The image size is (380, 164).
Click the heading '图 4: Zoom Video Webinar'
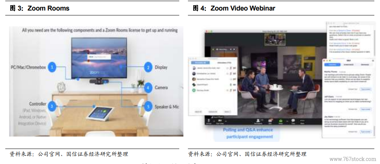point(234,8)
